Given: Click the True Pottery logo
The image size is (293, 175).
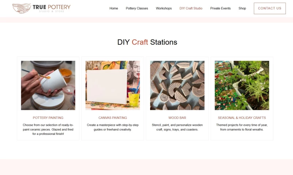Looking at the screenshot, I should [x=41, y=8].
